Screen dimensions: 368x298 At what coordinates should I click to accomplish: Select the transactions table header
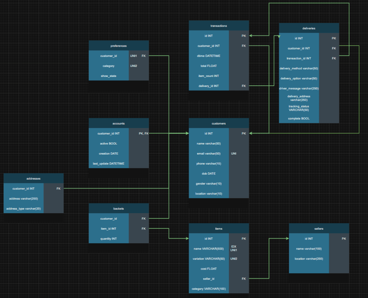click(x=218, y=26)
